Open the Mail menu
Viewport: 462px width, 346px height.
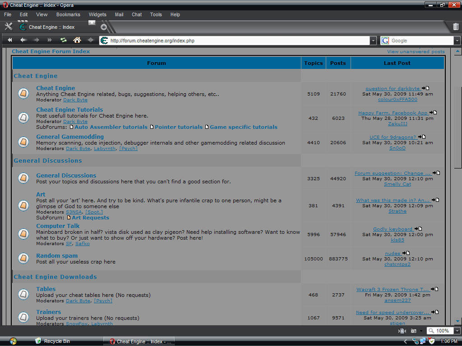119,14
